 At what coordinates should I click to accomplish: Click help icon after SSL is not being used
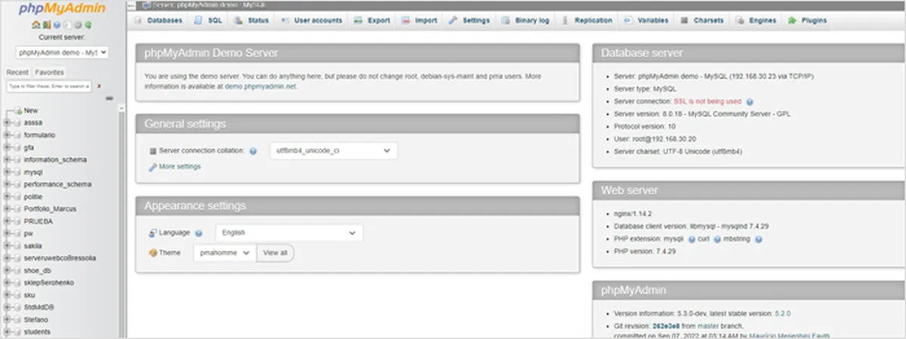(750, 101)
